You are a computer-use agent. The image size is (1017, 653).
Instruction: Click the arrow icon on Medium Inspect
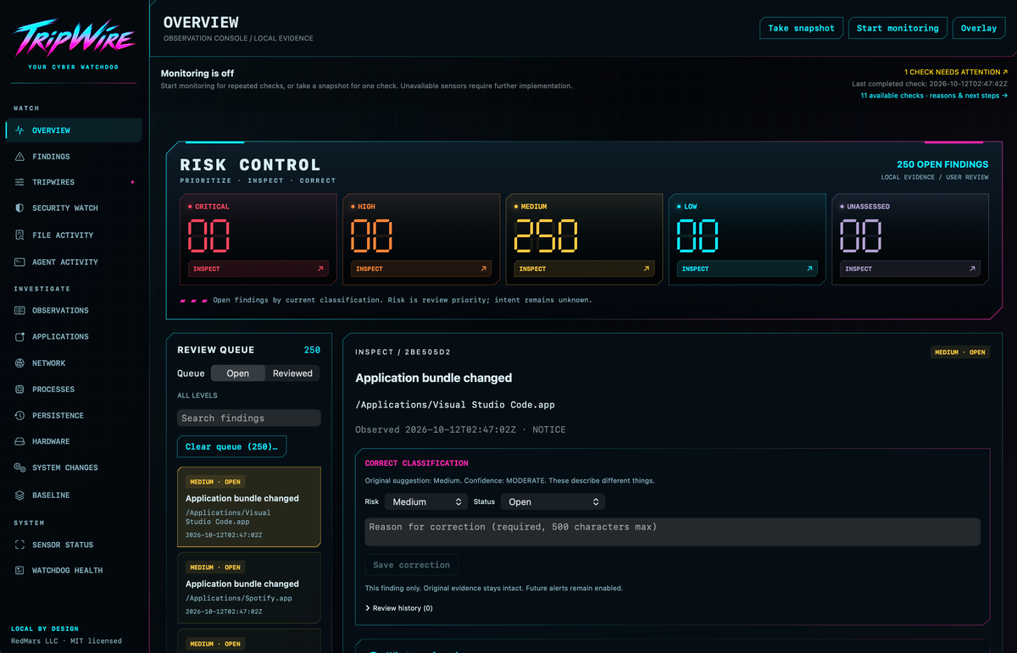pos(647,268)
